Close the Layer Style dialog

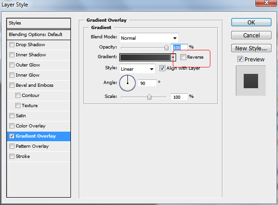coord(266,3)
